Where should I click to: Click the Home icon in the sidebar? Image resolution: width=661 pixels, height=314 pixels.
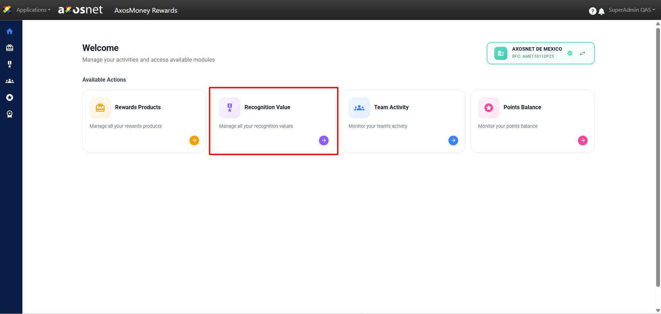[10, 31]
